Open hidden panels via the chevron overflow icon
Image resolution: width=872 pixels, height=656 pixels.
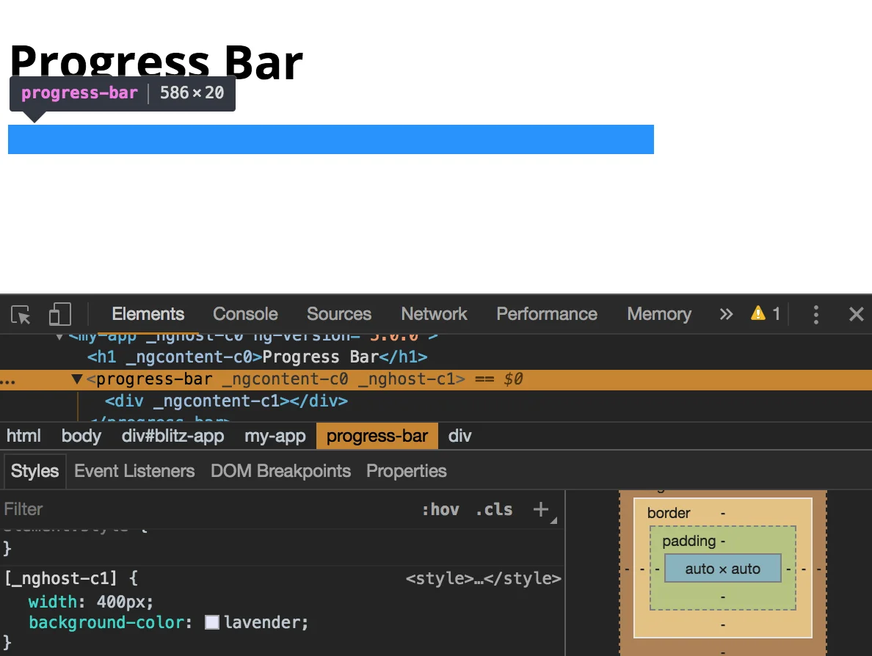(726, 314)
